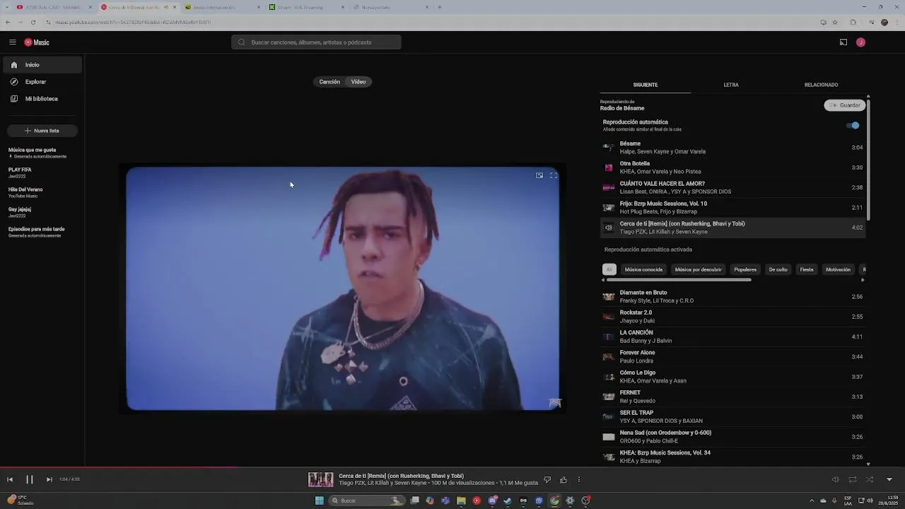This screenshot has width=905, height=509.
Task: Skip to previous track
Action: [x=10, y=479]
